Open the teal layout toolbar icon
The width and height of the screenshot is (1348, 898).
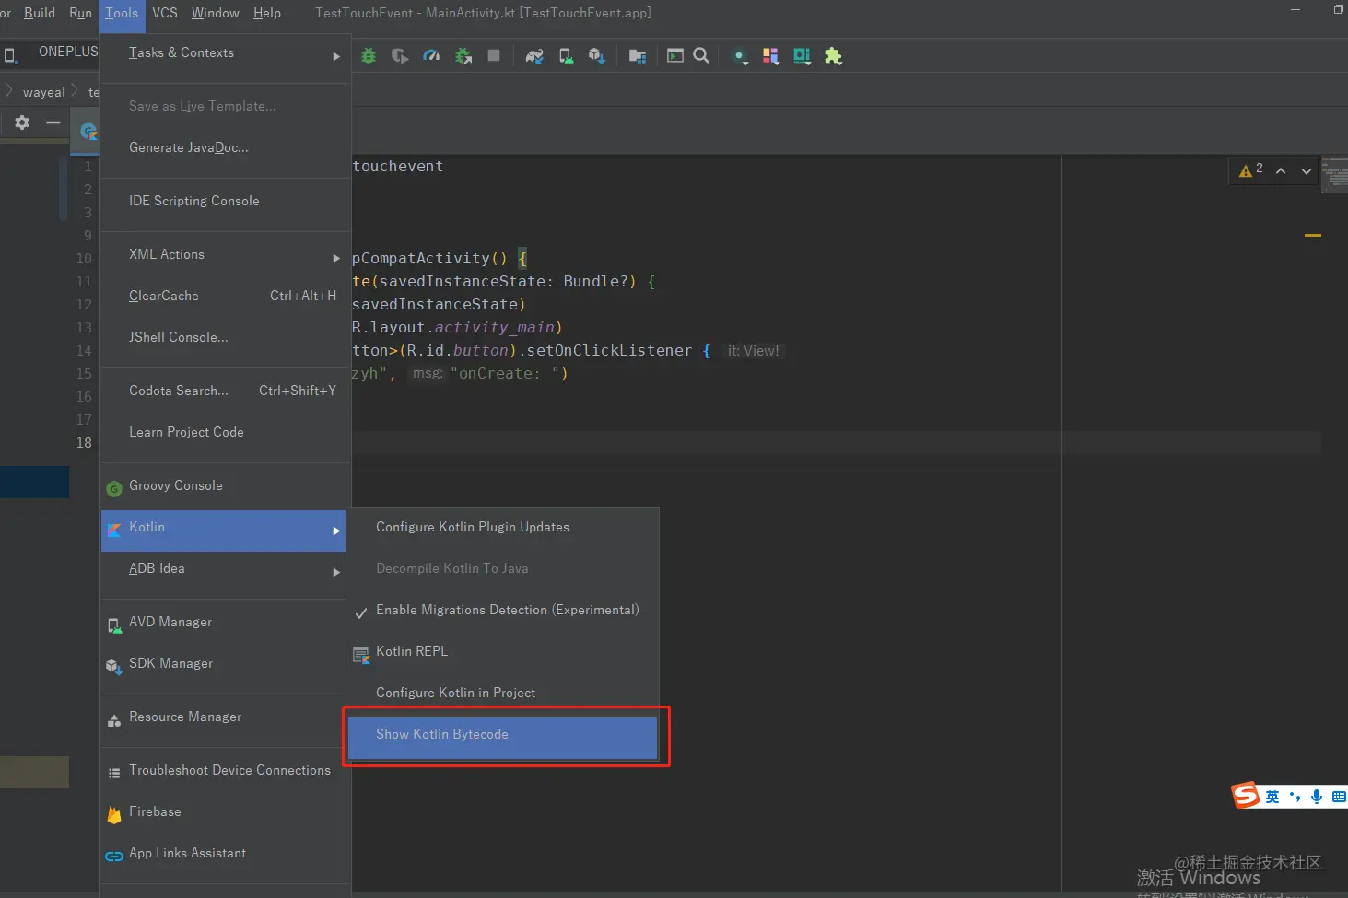point(803,56)
